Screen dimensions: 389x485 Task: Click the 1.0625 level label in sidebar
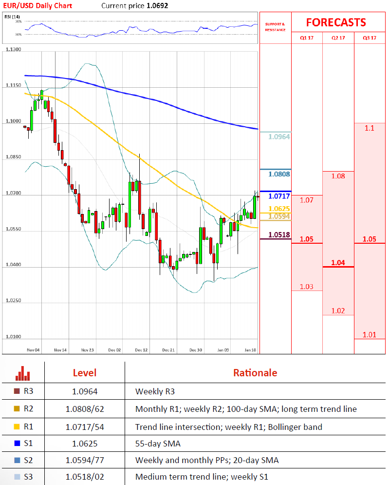(279, 209)
